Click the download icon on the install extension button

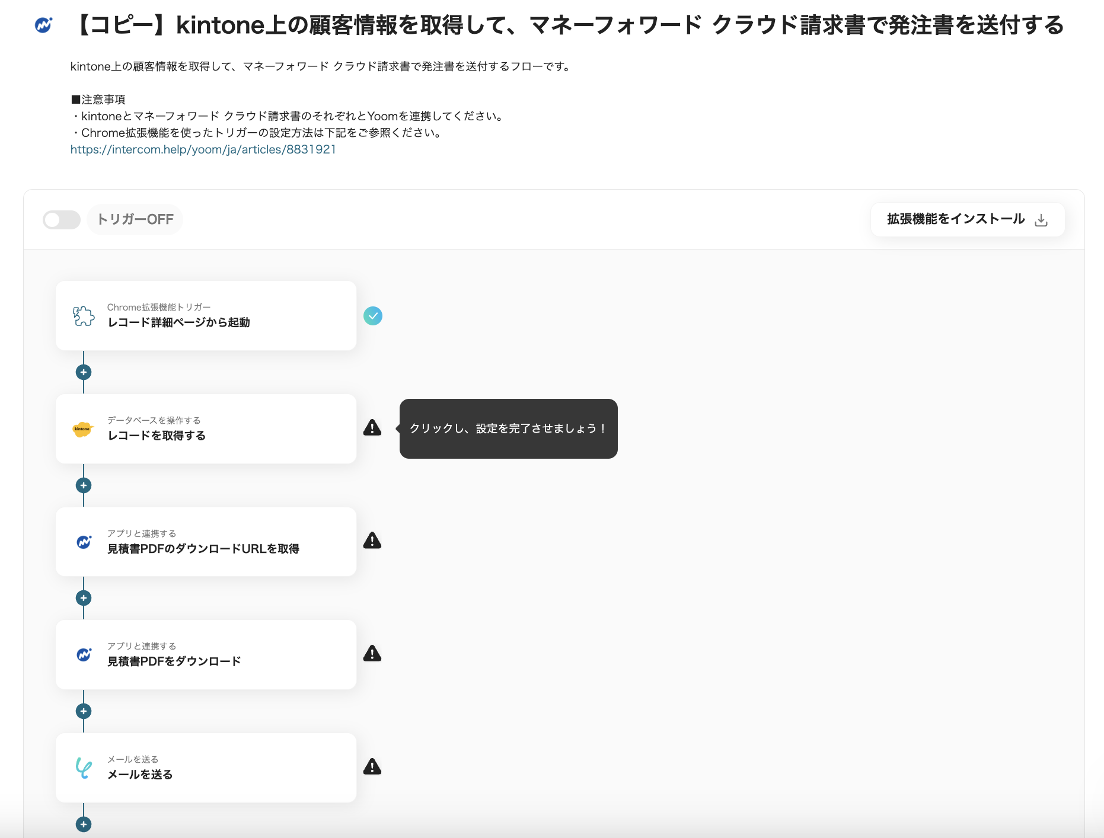pyautogui.click(x=1041, y=220)
